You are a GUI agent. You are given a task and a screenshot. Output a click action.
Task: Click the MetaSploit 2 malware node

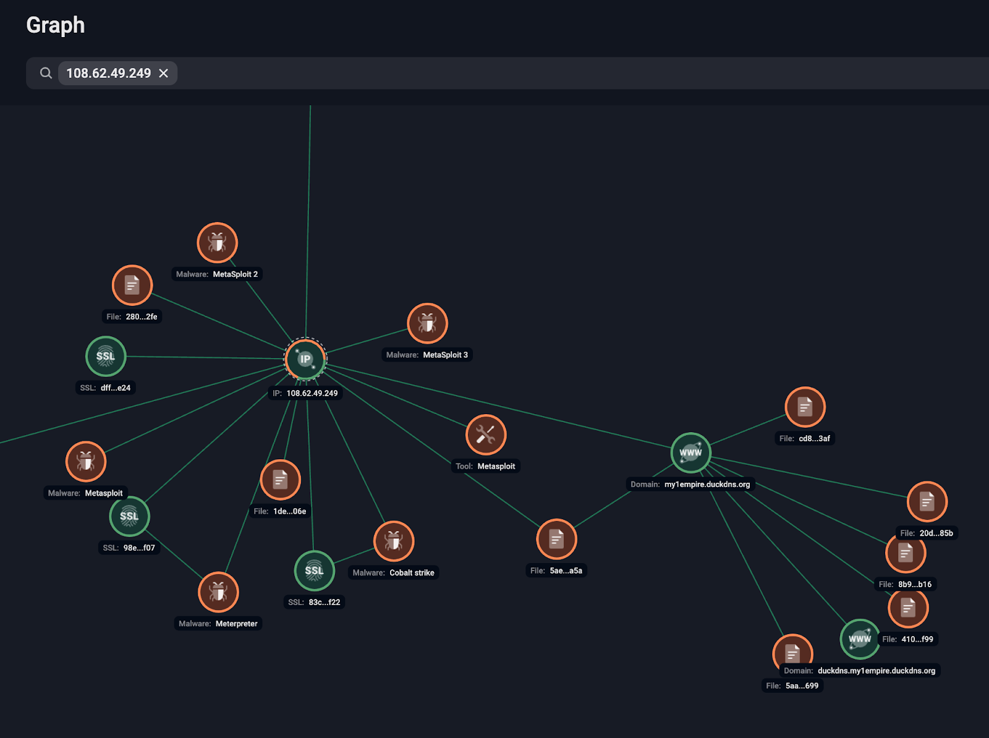pyautogui.click(x=217, y=243)
